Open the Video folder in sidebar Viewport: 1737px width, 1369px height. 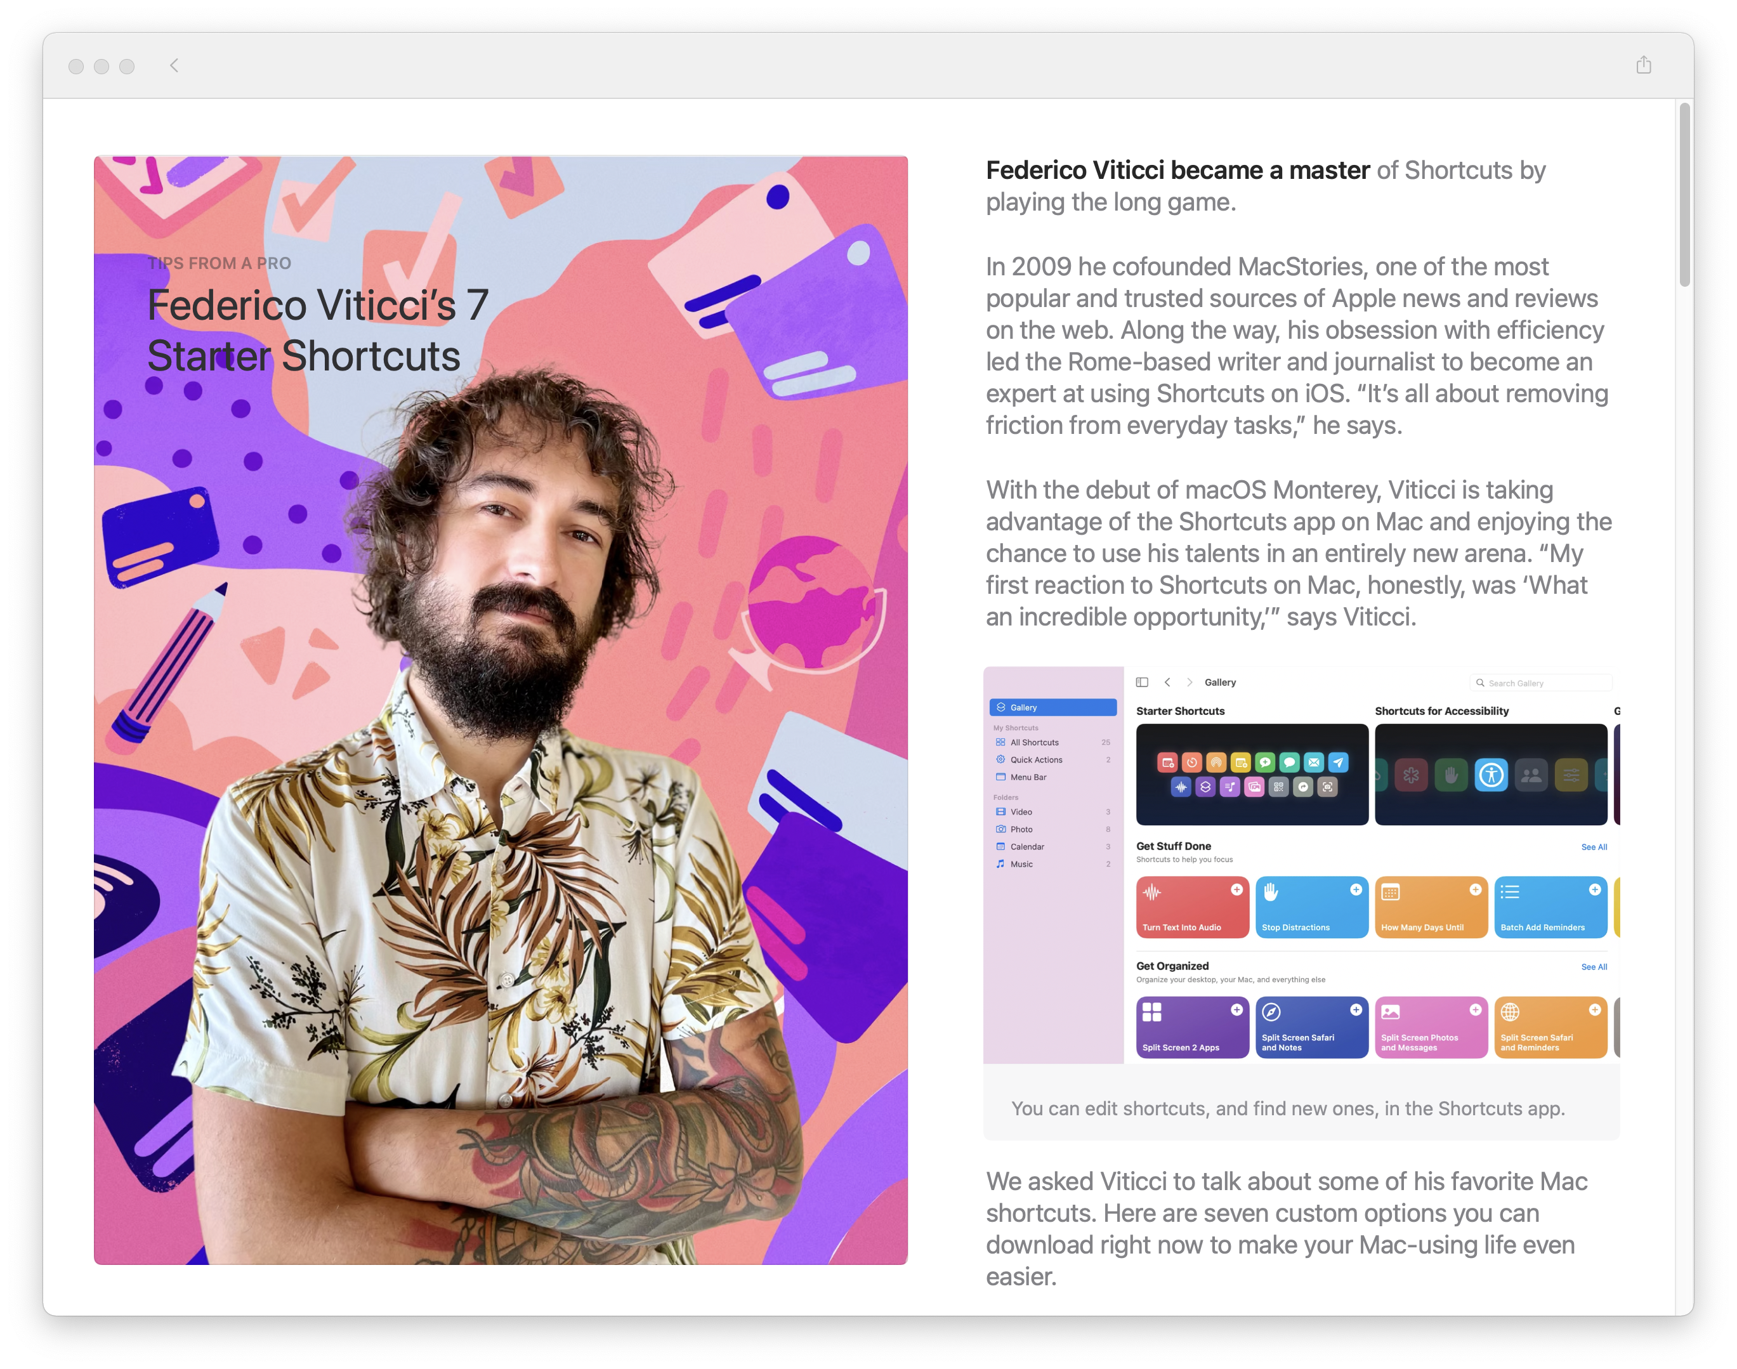[x=1052, y=812]
